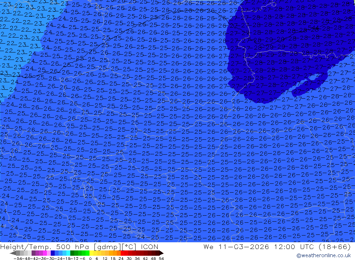The image size is (355, 260).
Task: Pick the darkest green legend swatch
Action: pyautogui.click(x=72, y=253)
